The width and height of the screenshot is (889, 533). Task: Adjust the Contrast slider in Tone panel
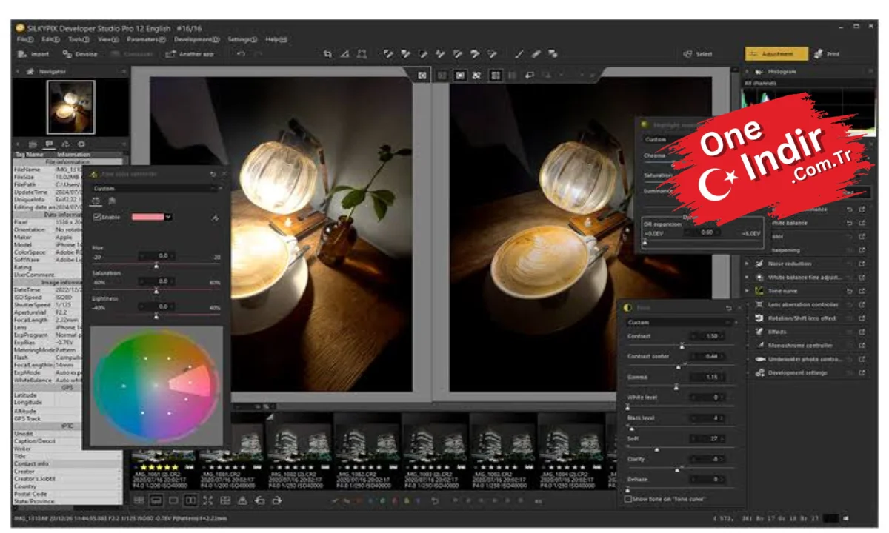(682, 346)
